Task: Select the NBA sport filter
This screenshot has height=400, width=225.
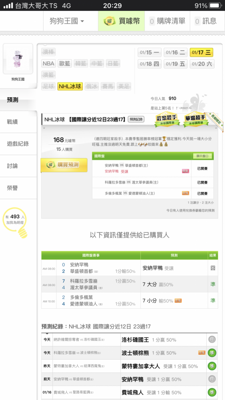Action: coord(48,64)
